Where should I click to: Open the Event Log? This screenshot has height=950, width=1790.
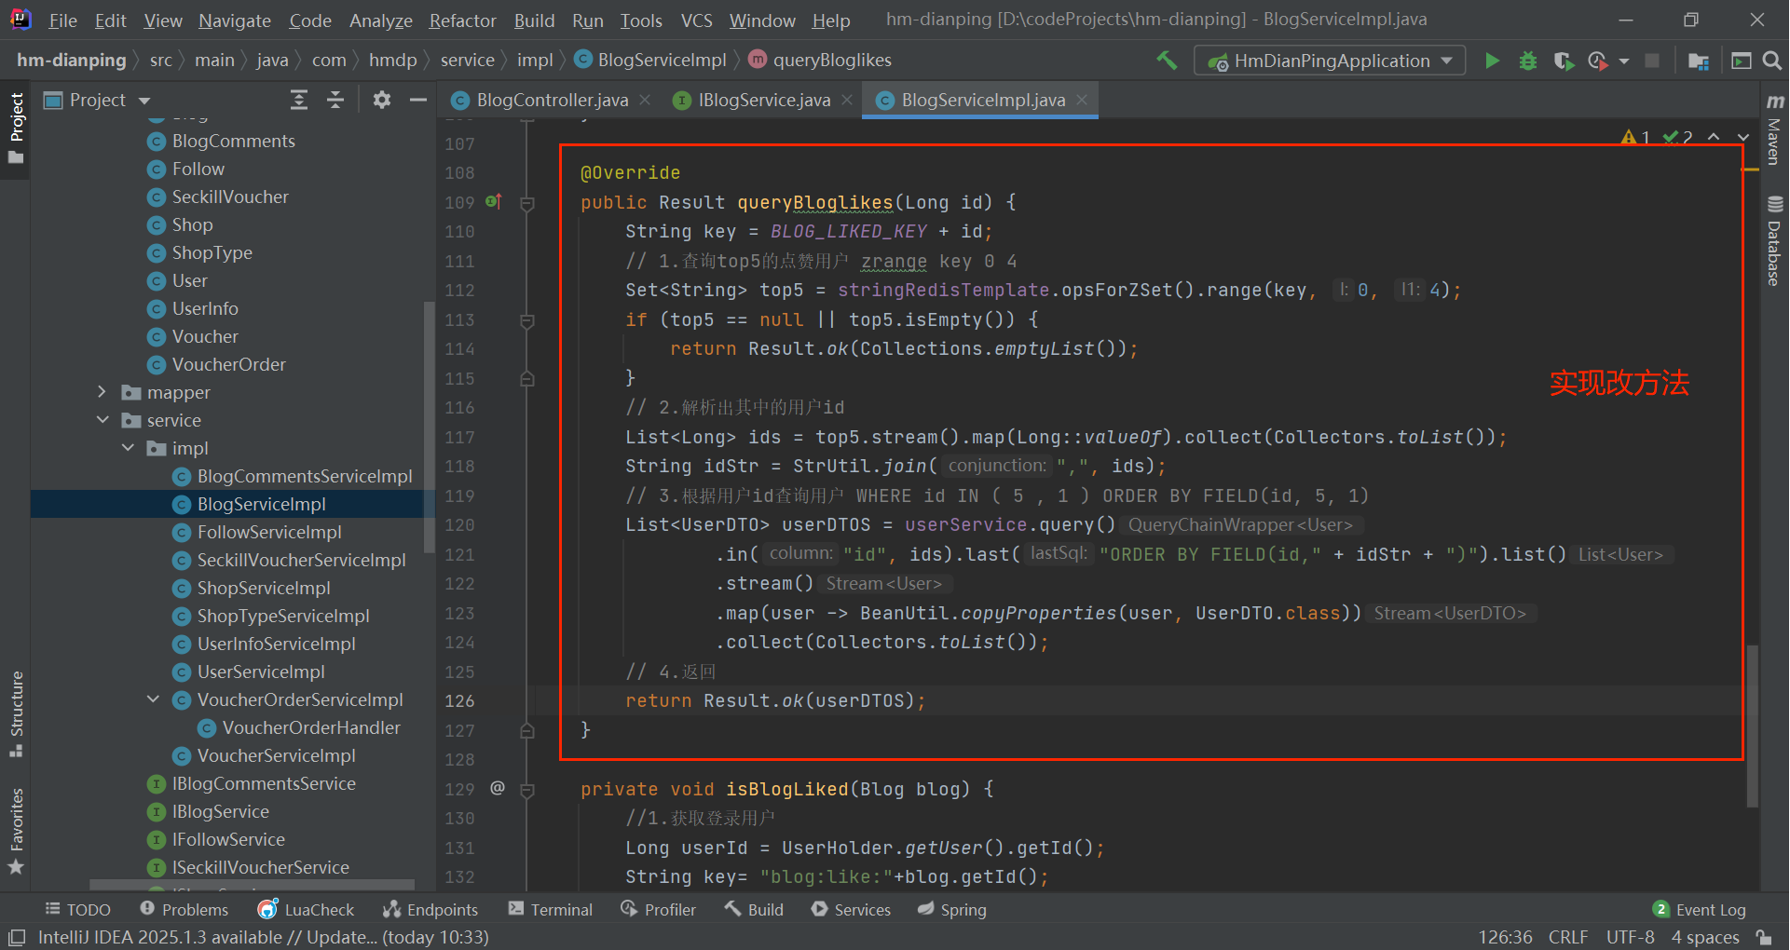point(1700,910)
